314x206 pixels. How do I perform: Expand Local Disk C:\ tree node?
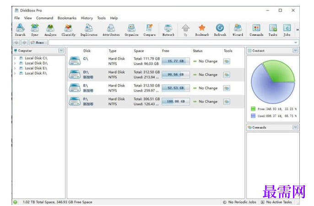tap(15, 58)
